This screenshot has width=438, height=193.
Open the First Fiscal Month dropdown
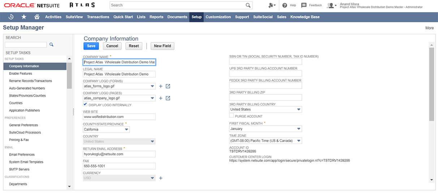[299, 129]
